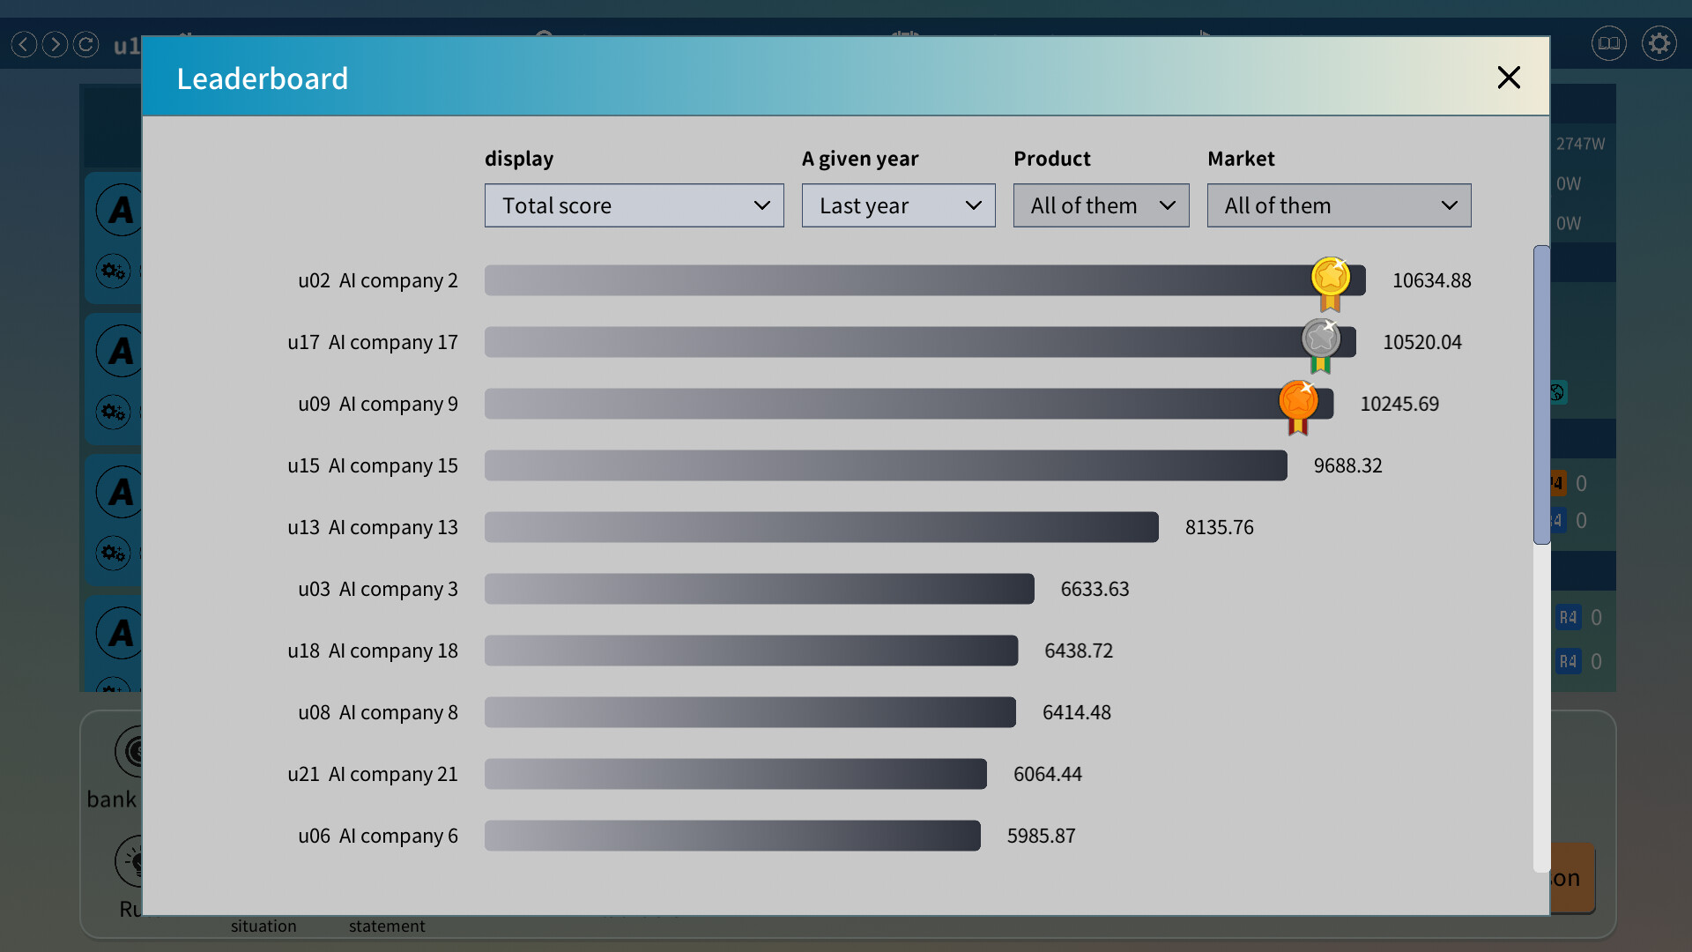This screenshot has height=952, width=1692.
Task: Click the refresh circular arrow icon
Action: pyautogui.click(x=85, y=44)
